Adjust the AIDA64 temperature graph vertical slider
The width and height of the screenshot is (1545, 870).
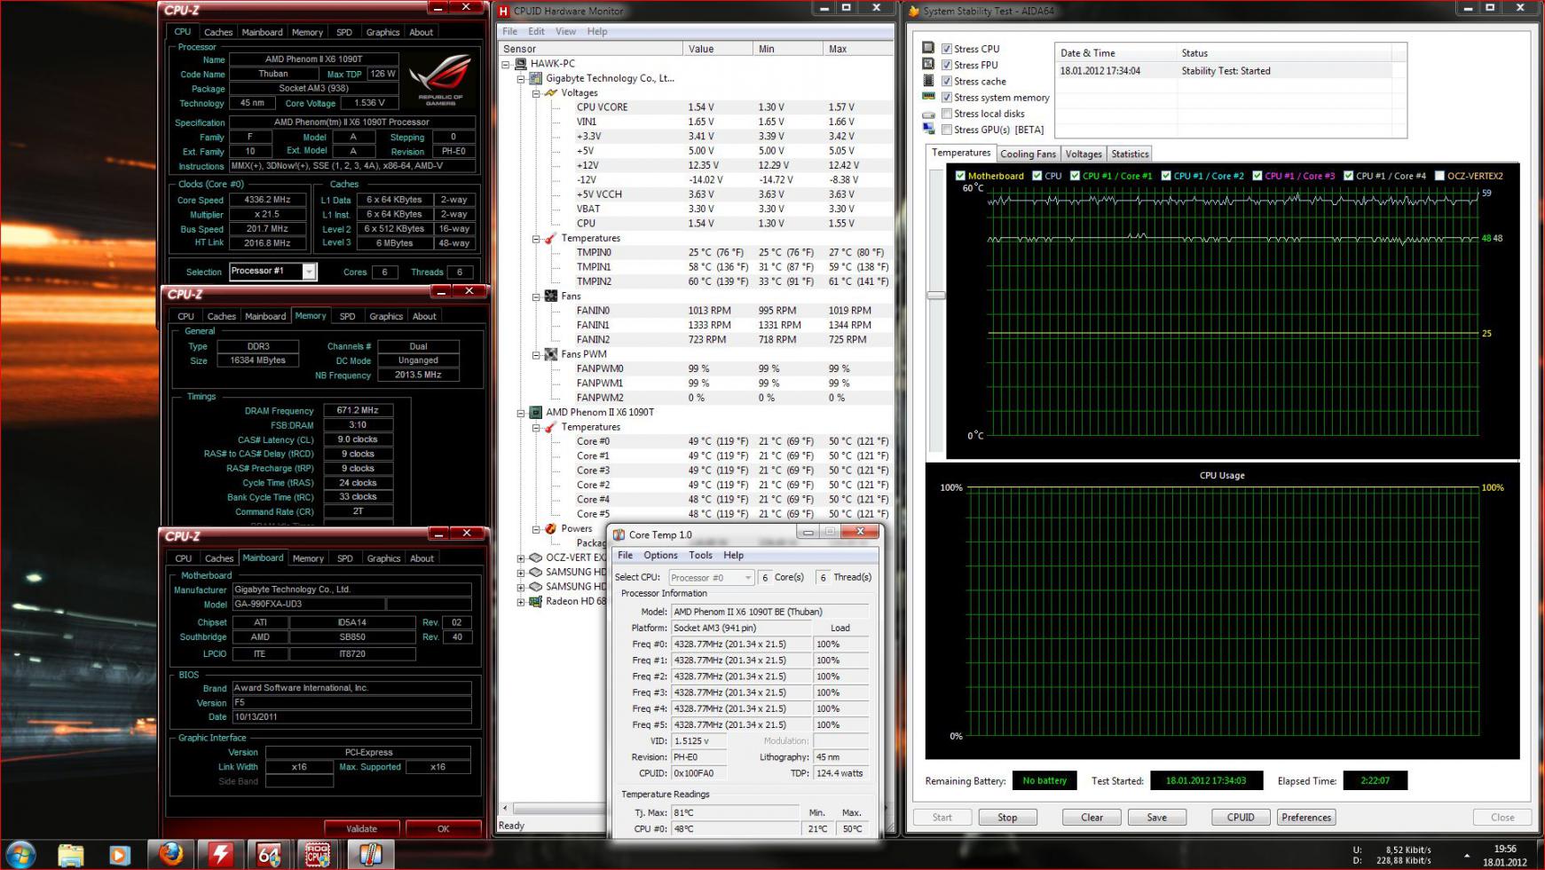click(x=936, y=296)
